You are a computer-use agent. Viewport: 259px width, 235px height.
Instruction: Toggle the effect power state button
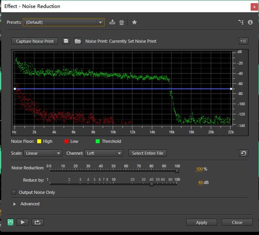(11, 222)
